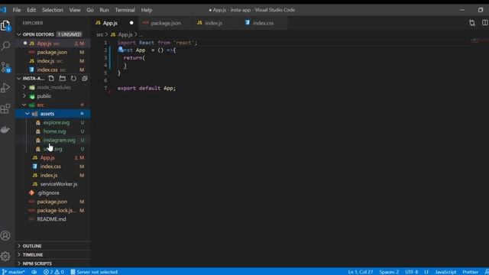Viewport: 489px width, 275px height.
Task: Switch to the package.json editor tab
Action: (165, 23)
